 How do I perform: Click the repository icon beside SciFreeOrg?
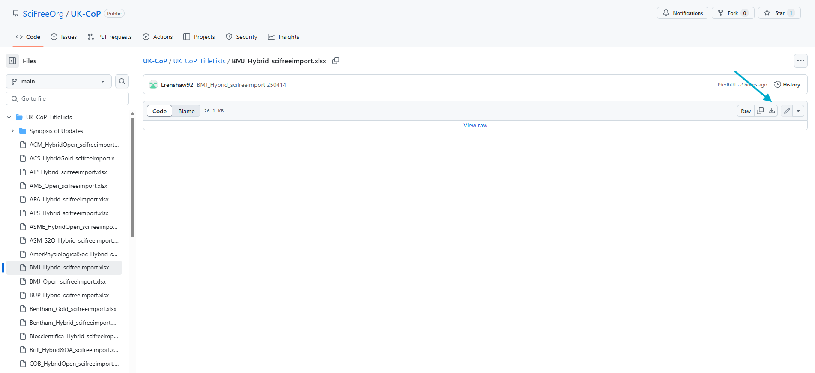click(16, 13)
